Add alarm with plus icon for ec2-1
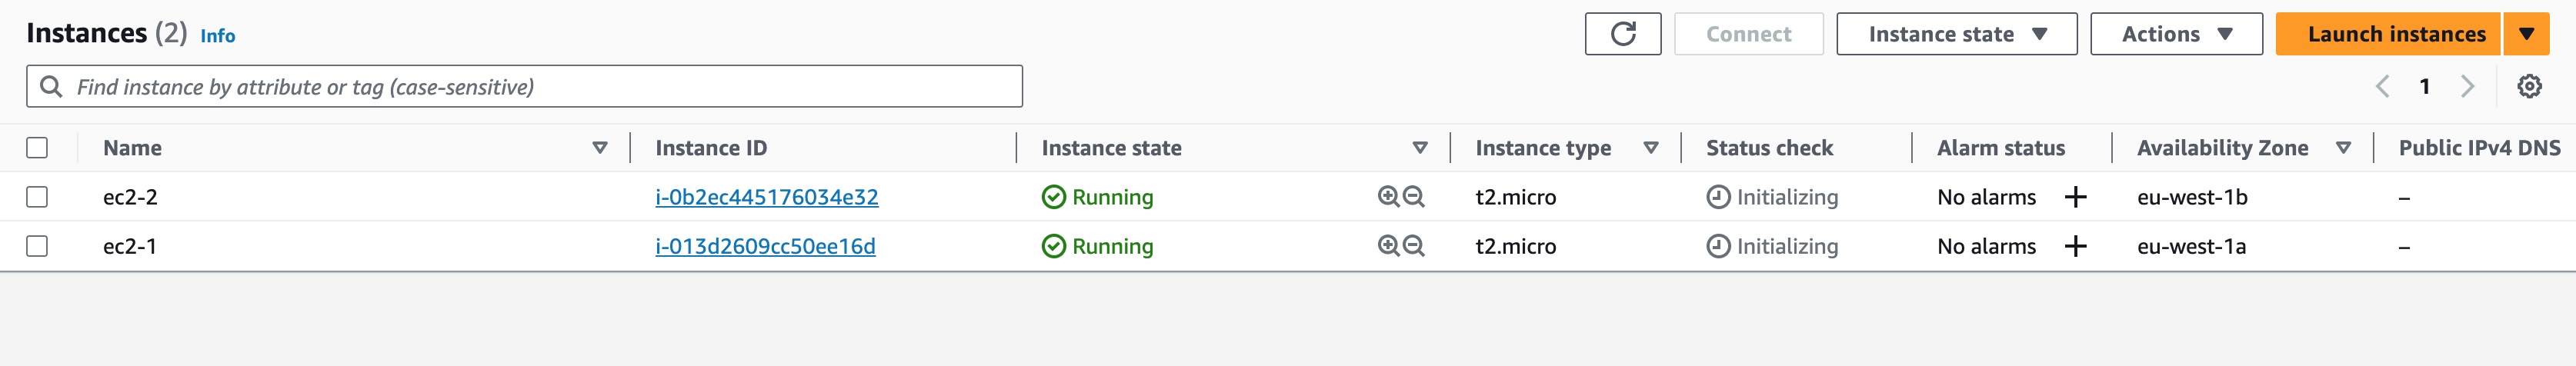The height and width of the screenshot is (366, 2576). point(2075,246)
